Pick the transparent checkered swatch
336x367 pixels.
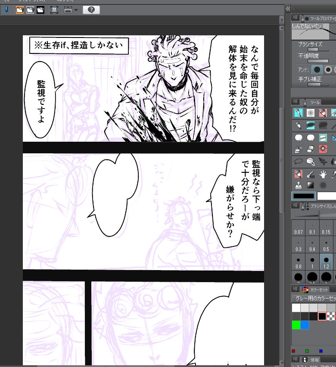331,317
